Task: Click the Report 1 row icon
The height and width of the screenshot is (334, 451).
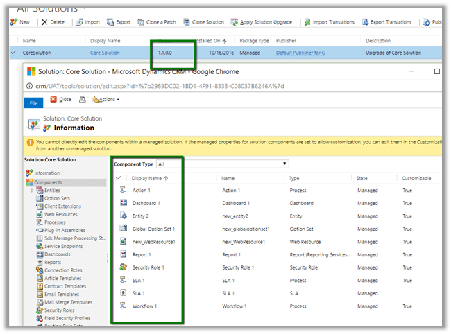Action: point(123,254)
